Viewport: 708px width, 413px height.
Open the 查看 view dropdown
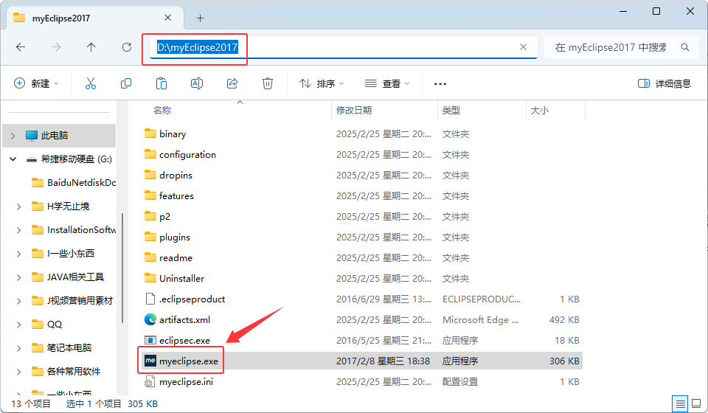pyautogui.click(x=387, y=83)
